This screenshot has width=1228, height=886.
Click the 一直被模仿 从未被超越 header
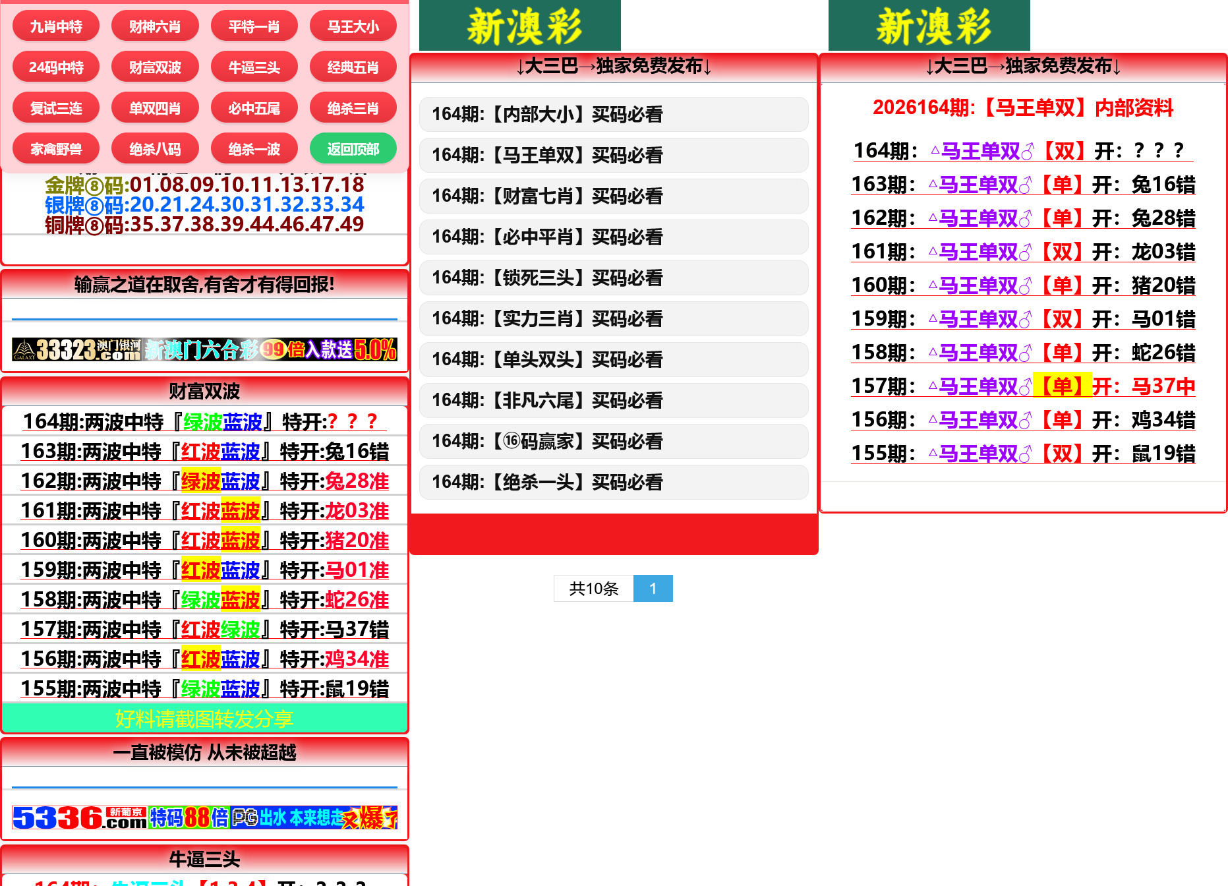click(204, 752)
